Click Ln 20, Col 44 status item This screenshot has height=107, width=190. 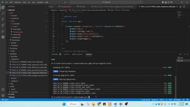click(x=145, y=100)
